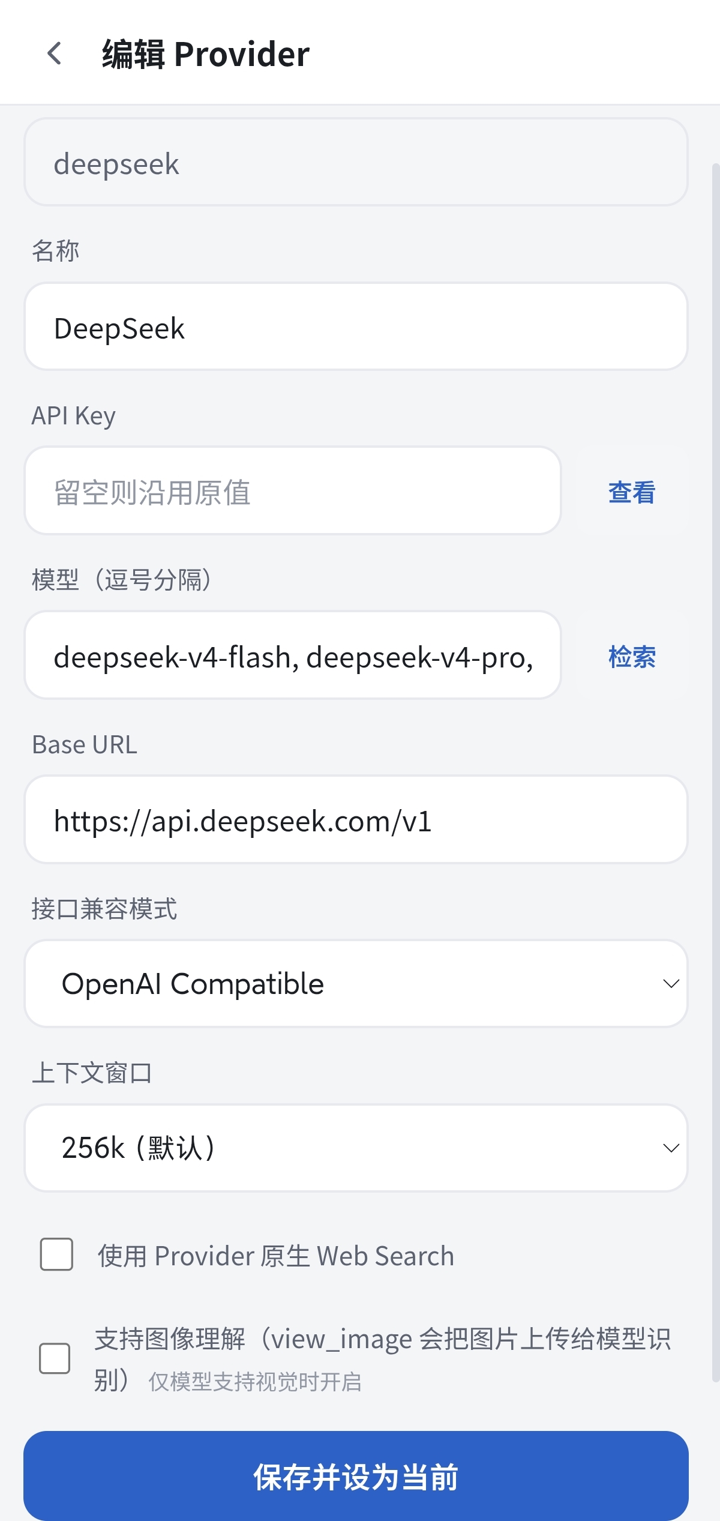Click the 编辑 Provider page title
This screenshot has height=1521, width=720.
tap(206, 54)
